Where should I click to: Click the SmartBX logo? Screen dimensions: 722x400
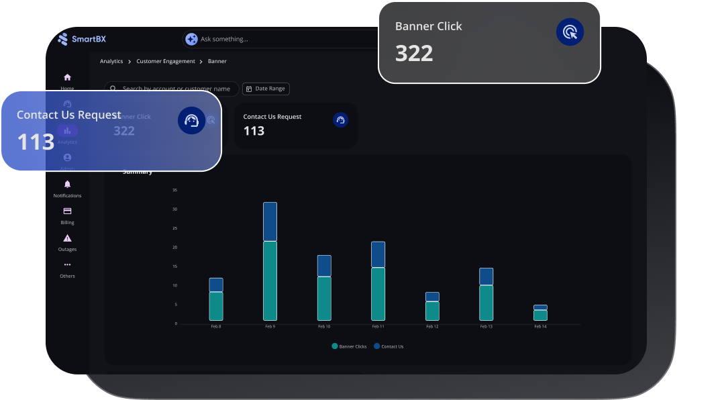pos(82,39)
